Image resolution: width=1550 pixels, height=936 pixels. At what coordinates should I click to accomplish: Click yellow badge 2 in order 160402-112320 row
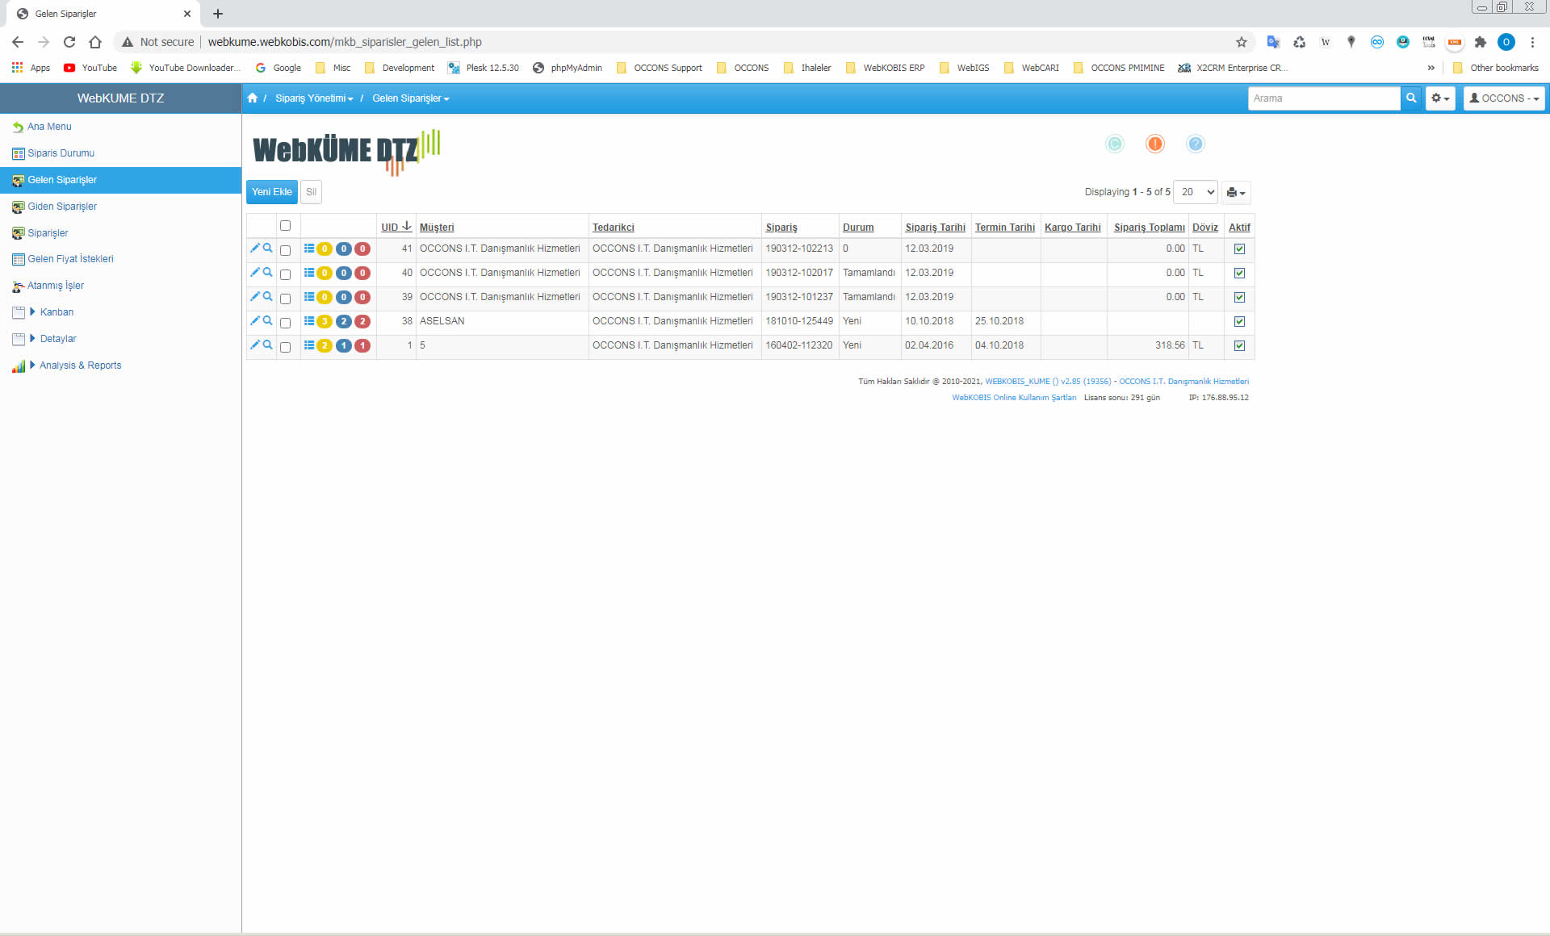pyautogui.click(x=325, y=345)
